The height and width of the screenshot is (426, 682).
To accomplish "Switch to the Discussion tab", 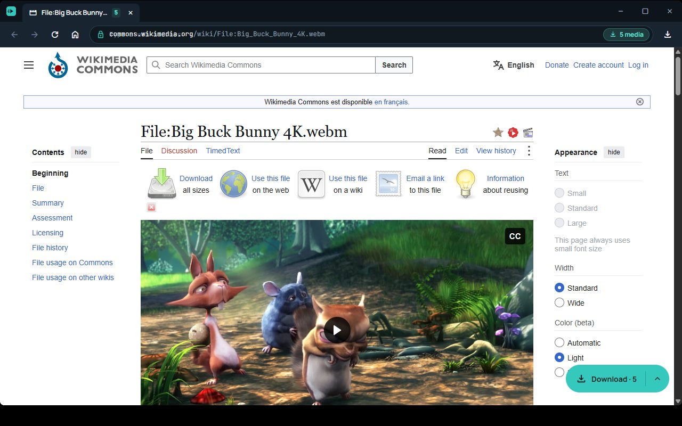I will click(x=179, y=151).
